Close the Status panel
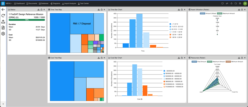This screenshot has height=107, width=248. 44,10
